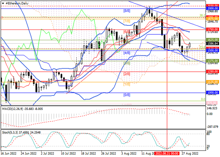
Task: Click the 1000.00 blue price tag
Action: [x=212, y=93]
